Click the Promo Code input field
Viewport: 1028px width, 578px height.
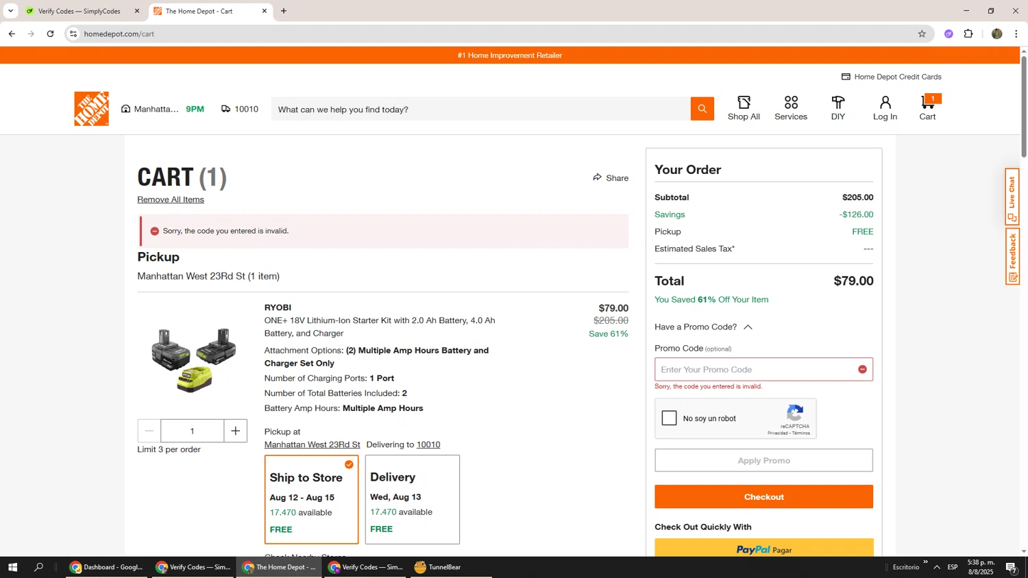pyautogui.click(x=763, y=369)
